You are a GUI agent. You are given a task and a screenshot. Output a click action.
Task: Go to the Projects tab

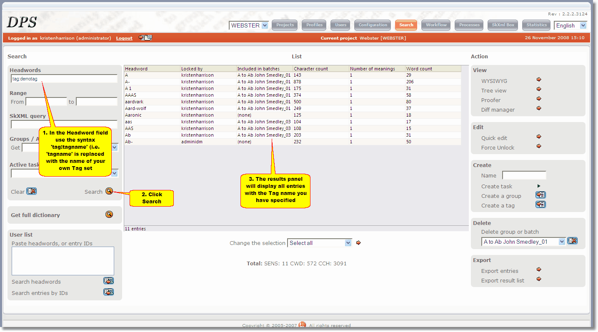285,25
